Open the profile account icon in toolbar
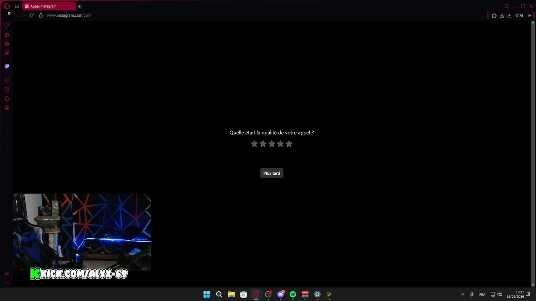The image size is (536, 301). point(502,15)
